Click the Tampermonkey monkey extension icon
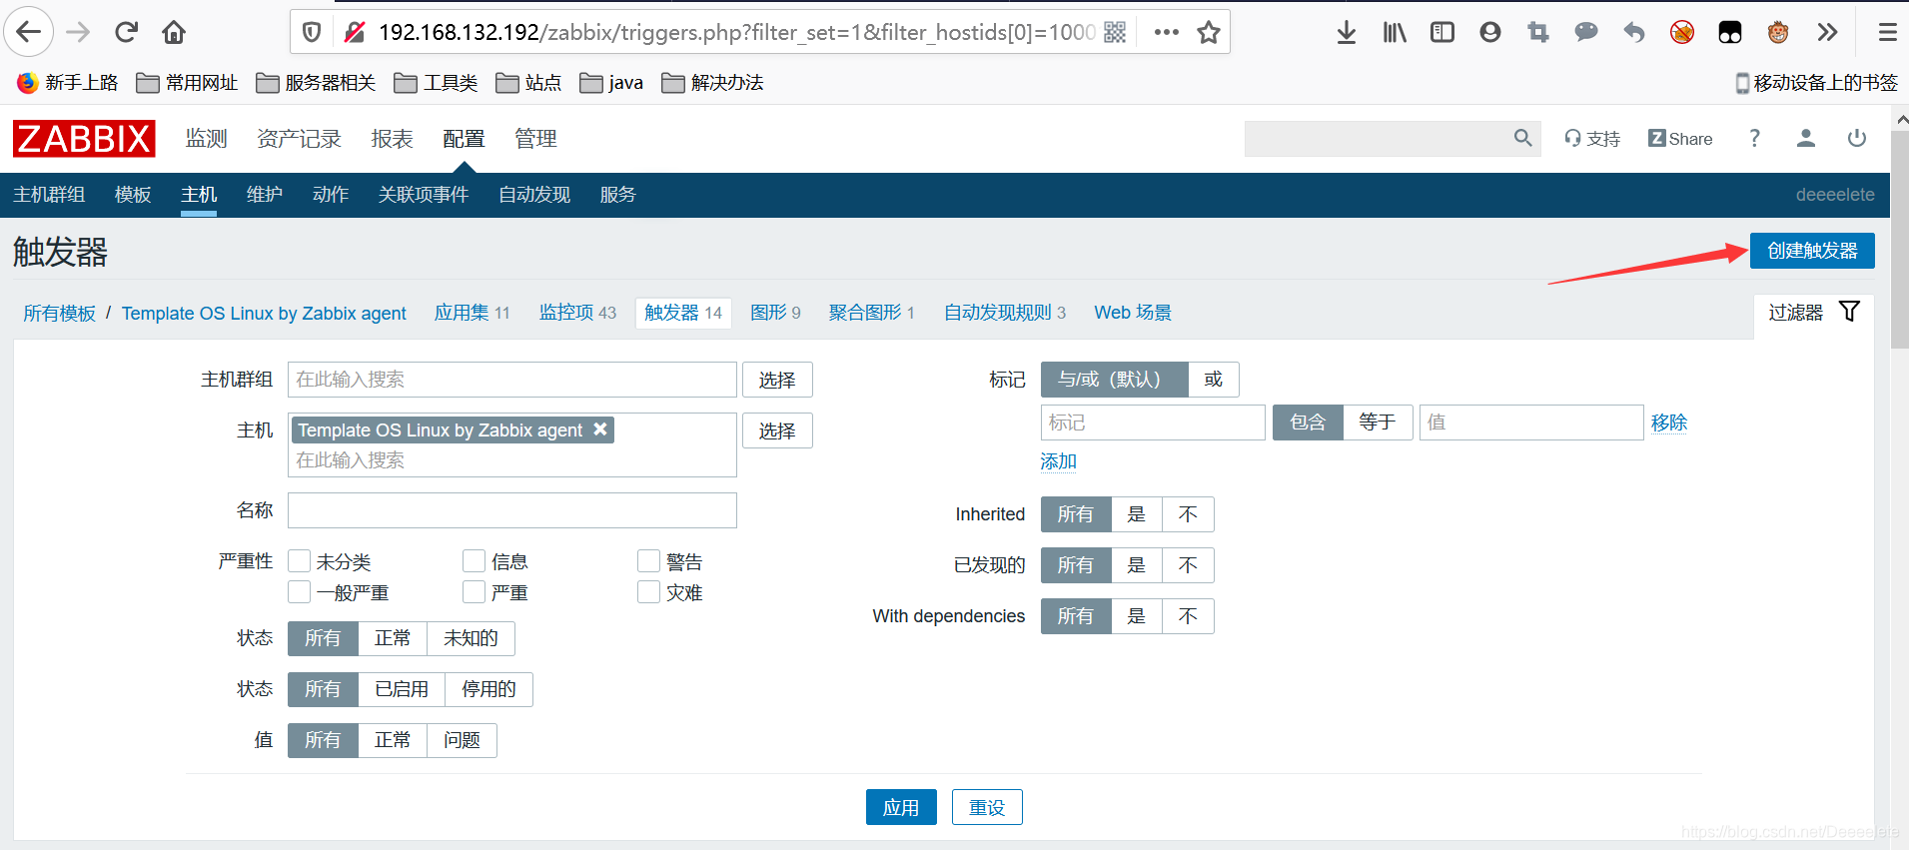Image resolution: width=1909 pixels, height=850 pixels. [1778, 32]
